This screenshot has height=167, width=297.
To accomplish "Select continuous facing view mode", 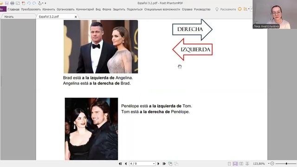I will pyautogui.click(x=247, y=164).
